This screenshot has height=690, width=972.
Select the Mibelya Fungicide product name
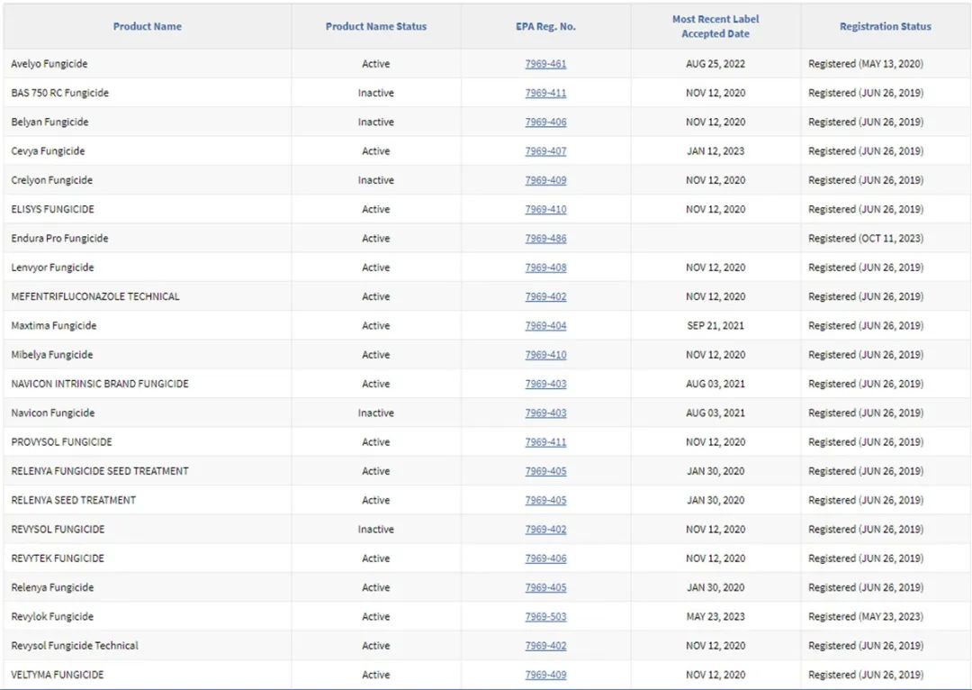click(52, 355)
